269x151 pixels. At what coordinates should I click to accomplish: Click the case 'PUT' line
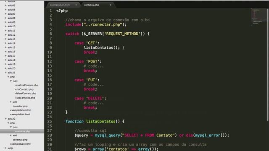87,80
